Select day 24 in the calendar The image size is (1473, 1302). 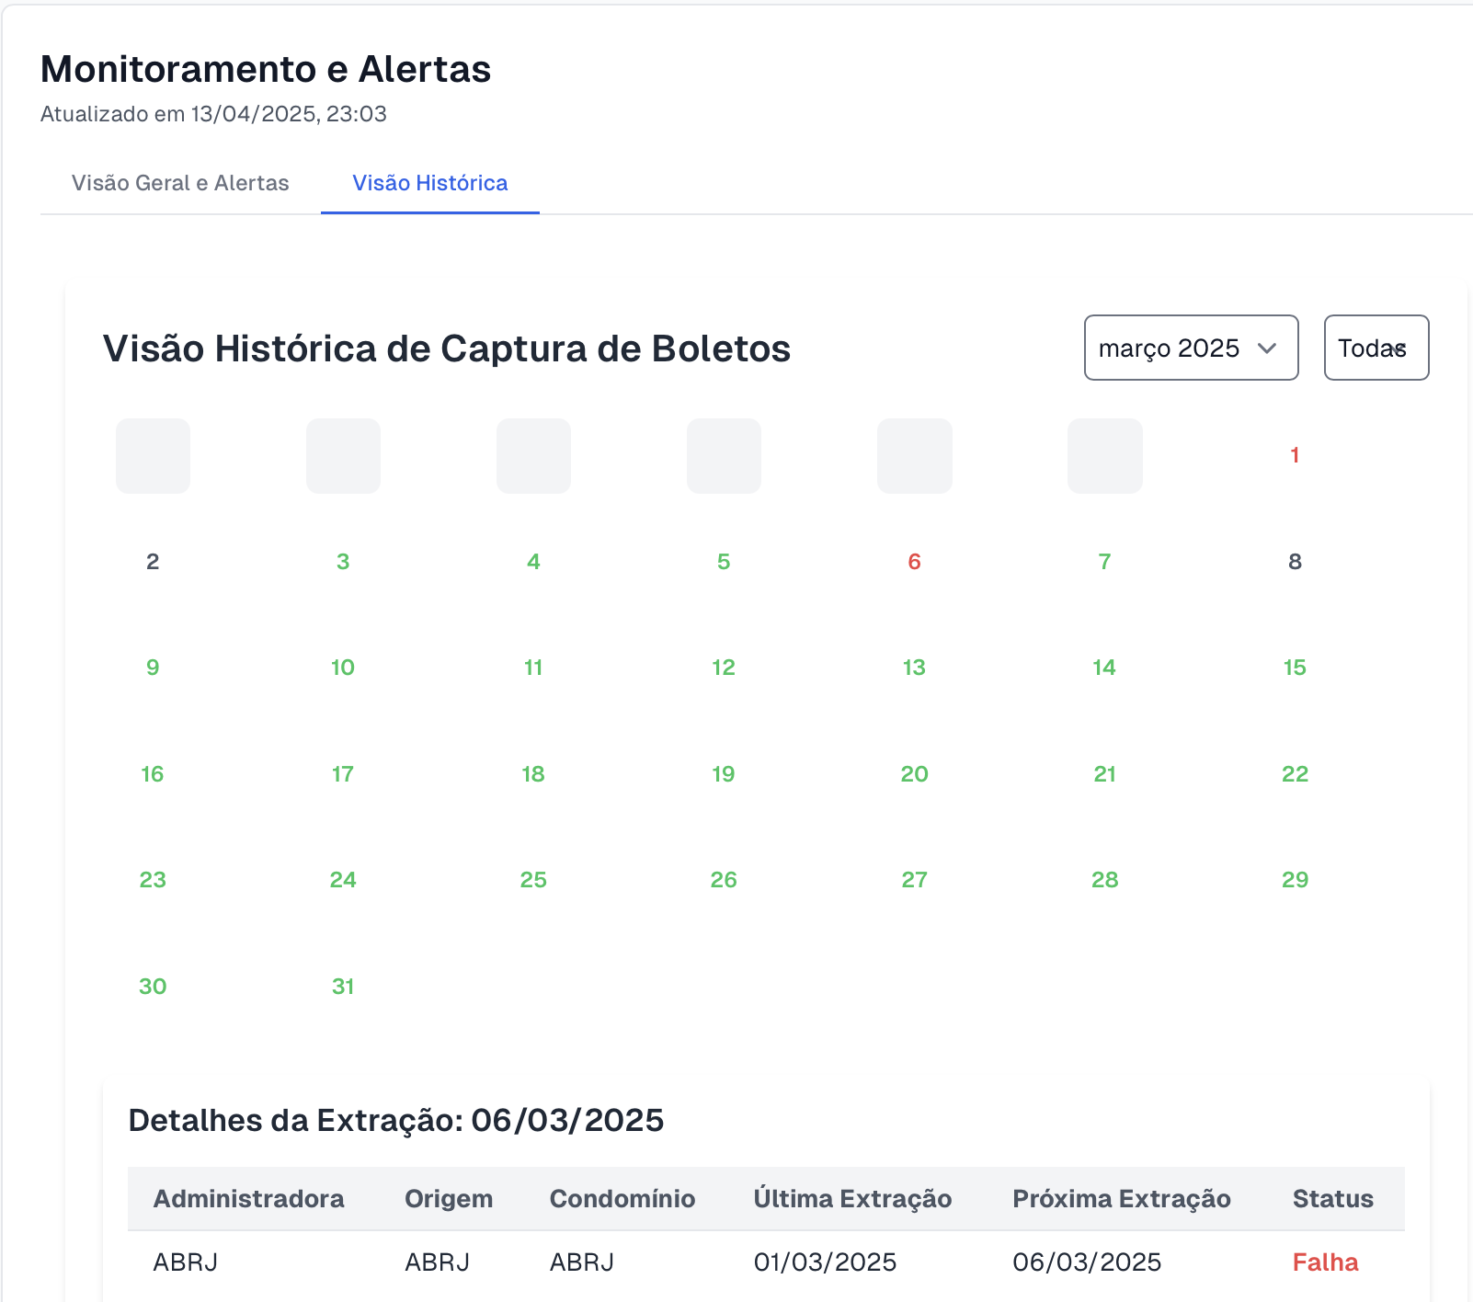[343, 880]
